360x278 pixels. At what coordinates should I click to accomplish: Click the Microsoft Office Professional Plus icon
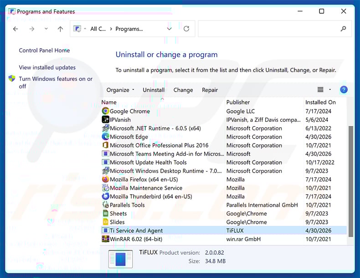click(x=105, y=145)
